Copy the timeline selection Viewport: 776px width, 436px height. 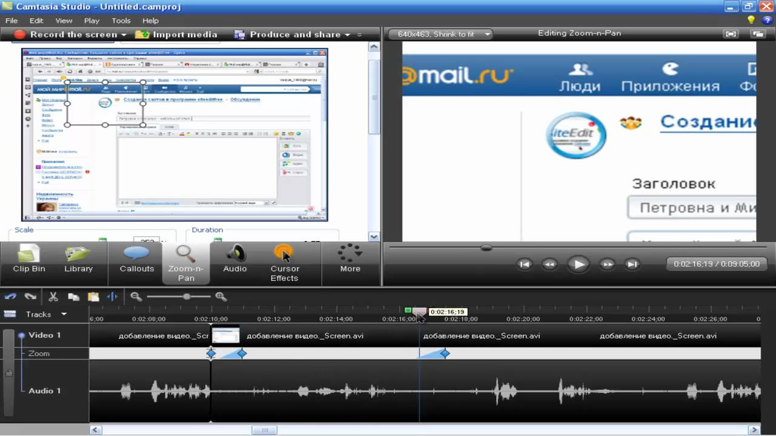73,297
